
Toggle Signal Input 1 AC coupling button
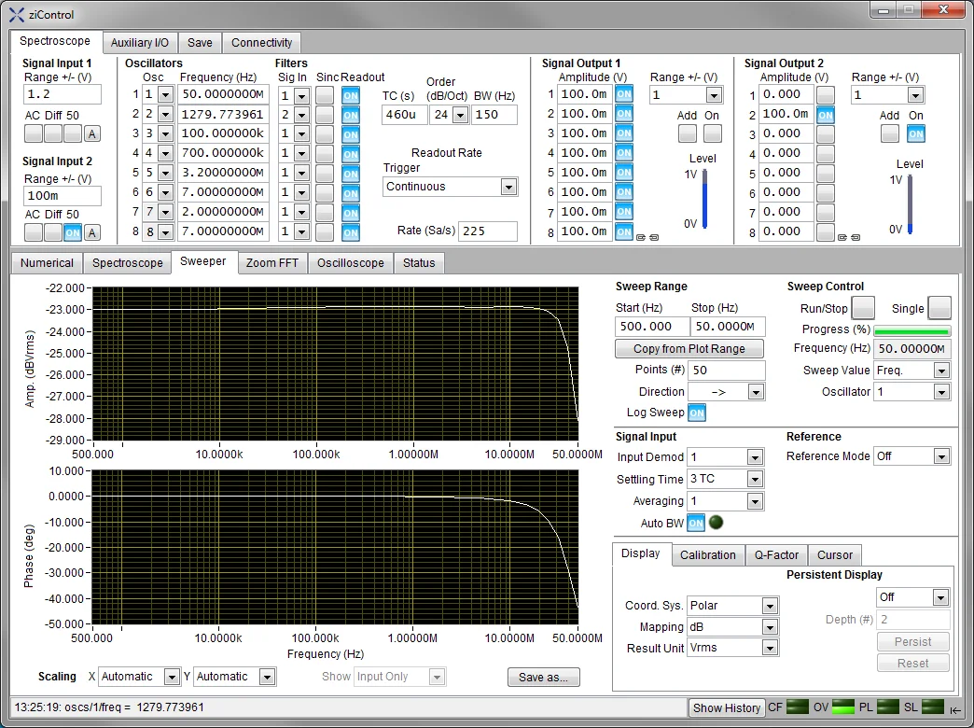tap(34, 133)
